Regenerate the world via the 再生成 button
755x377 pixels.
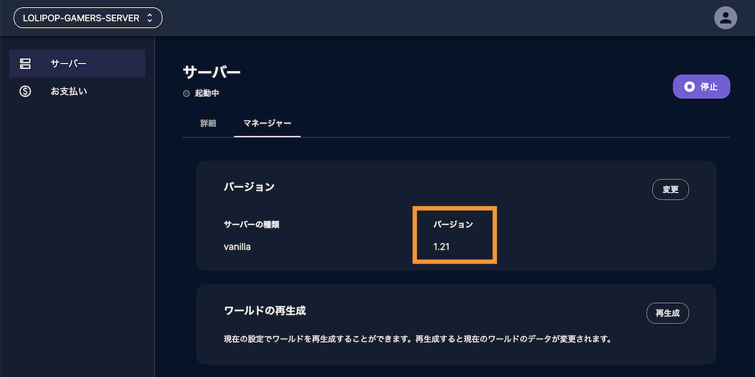668,313
